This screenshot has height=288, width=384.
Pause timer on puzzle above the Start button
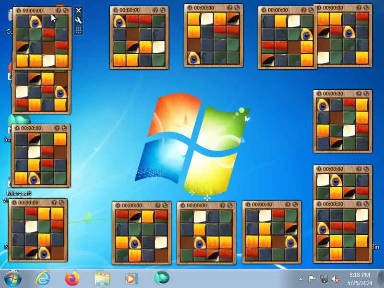15,203
